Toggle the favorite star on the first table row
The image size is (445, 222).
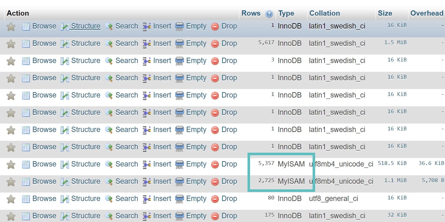[x=11, y=26]
